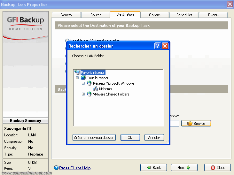Select the Mshome workgroup

click(x=105, y=89)
